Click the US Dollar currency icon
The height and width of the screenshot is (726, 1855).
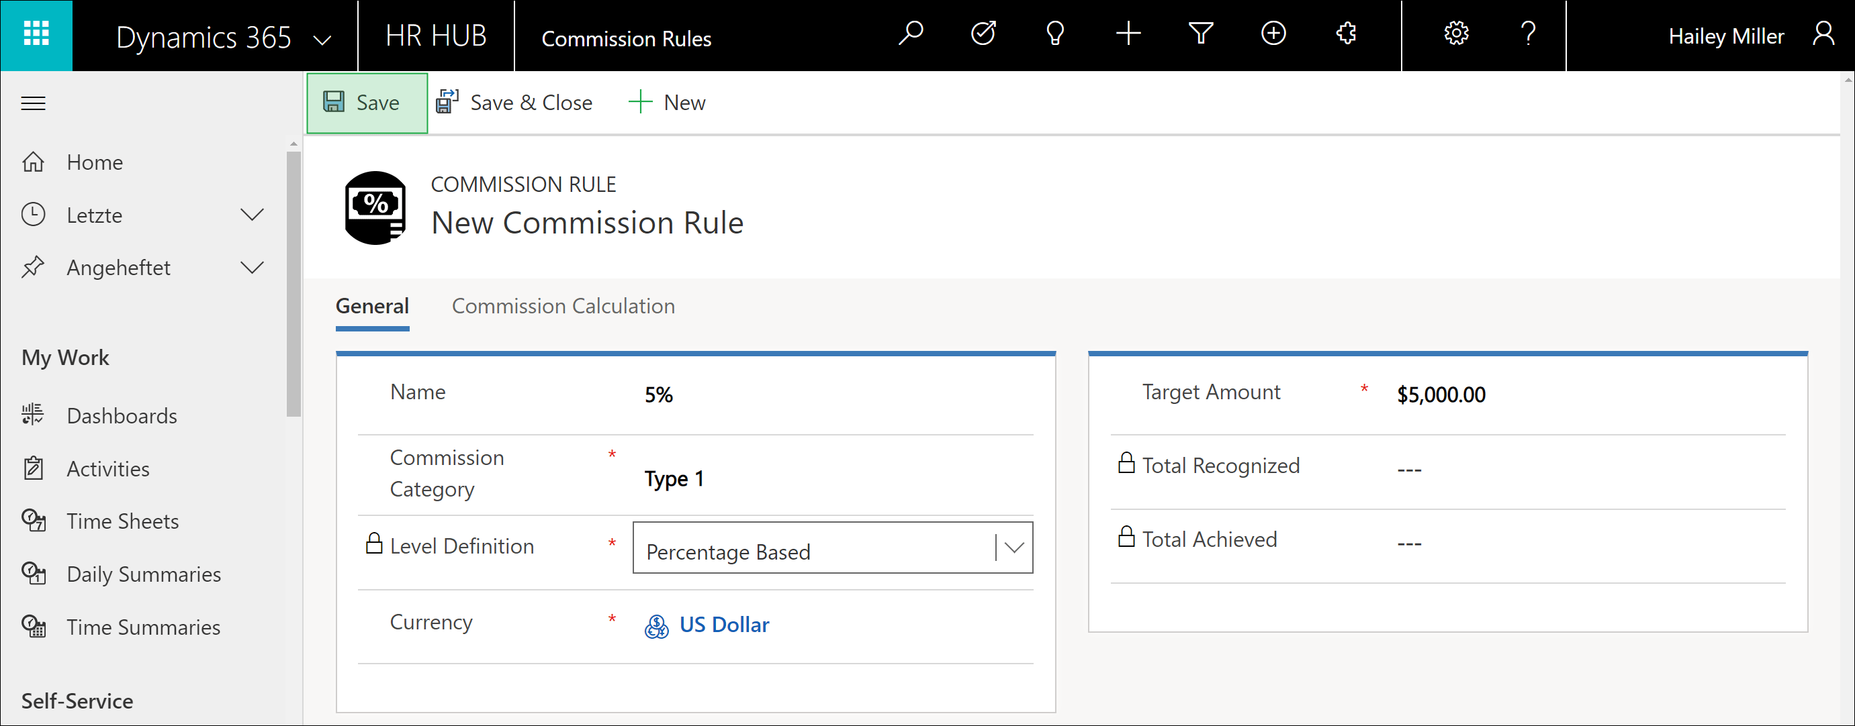tap(656, 625)
